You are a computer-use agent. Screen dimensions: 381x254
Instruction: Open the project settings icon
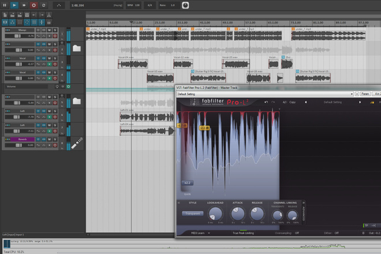[x=27, y=15]
